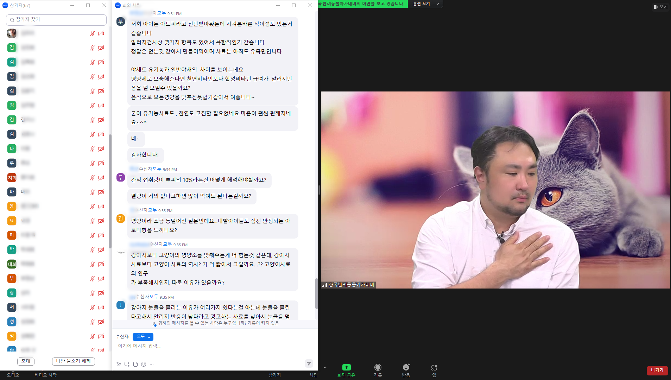Open the 오디오 menu item
671x380 pixels.
click(x=13, y=375)
